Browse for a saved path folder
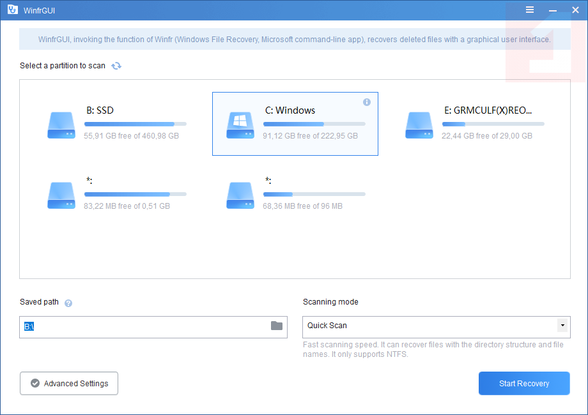Screen dimensions: 588x415 pos(277,326)
